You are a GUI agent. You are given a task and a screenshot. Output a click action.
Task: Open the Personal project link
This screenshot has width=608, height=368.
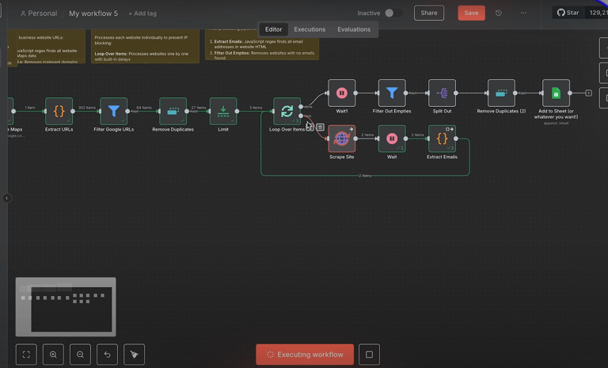[39, 13]
